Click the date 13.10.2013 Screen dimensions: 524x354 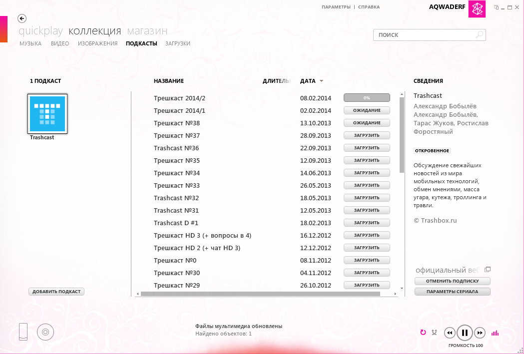point(316,123)
